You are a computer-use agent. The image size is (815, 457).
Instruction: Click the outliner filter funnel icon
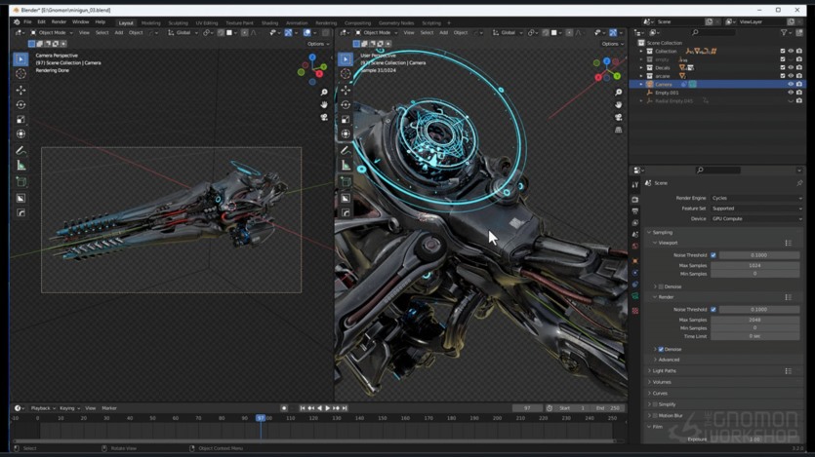784,33
